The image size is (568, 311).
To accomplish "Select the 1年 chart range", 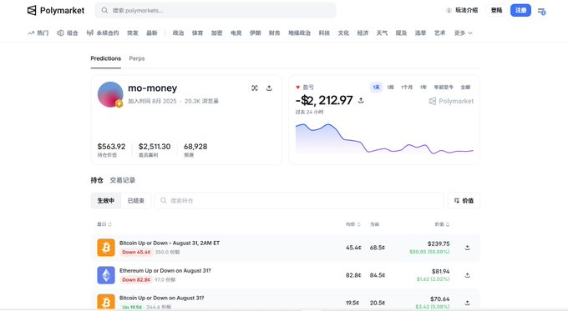I will pyautogui.click(x=423, y=88).
